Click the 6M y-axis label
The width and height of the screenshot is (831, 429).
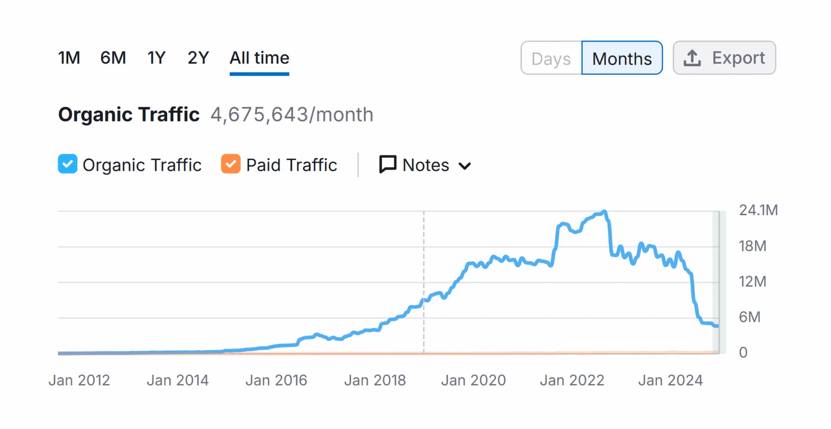pos(749,317)
